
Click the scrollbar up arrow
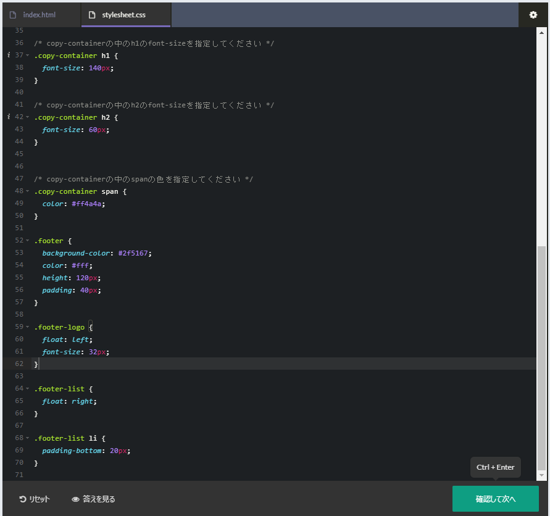pyautogui.click(x=541, y=33)
